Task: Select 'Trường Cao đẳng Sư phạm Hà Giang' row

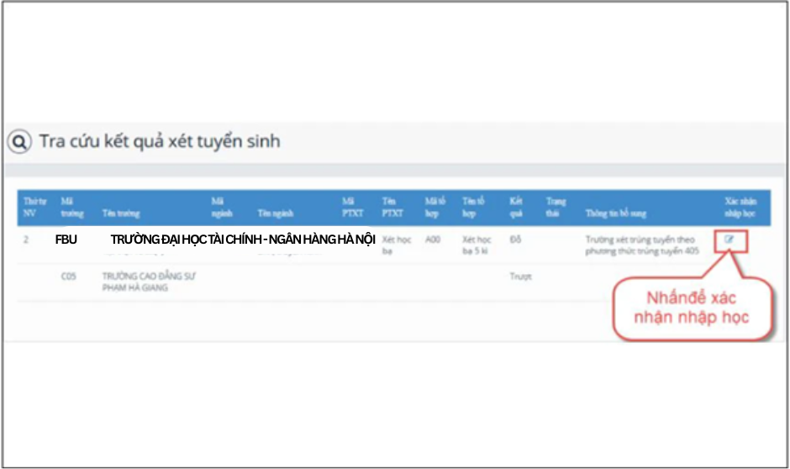Action: pos(148,282)
